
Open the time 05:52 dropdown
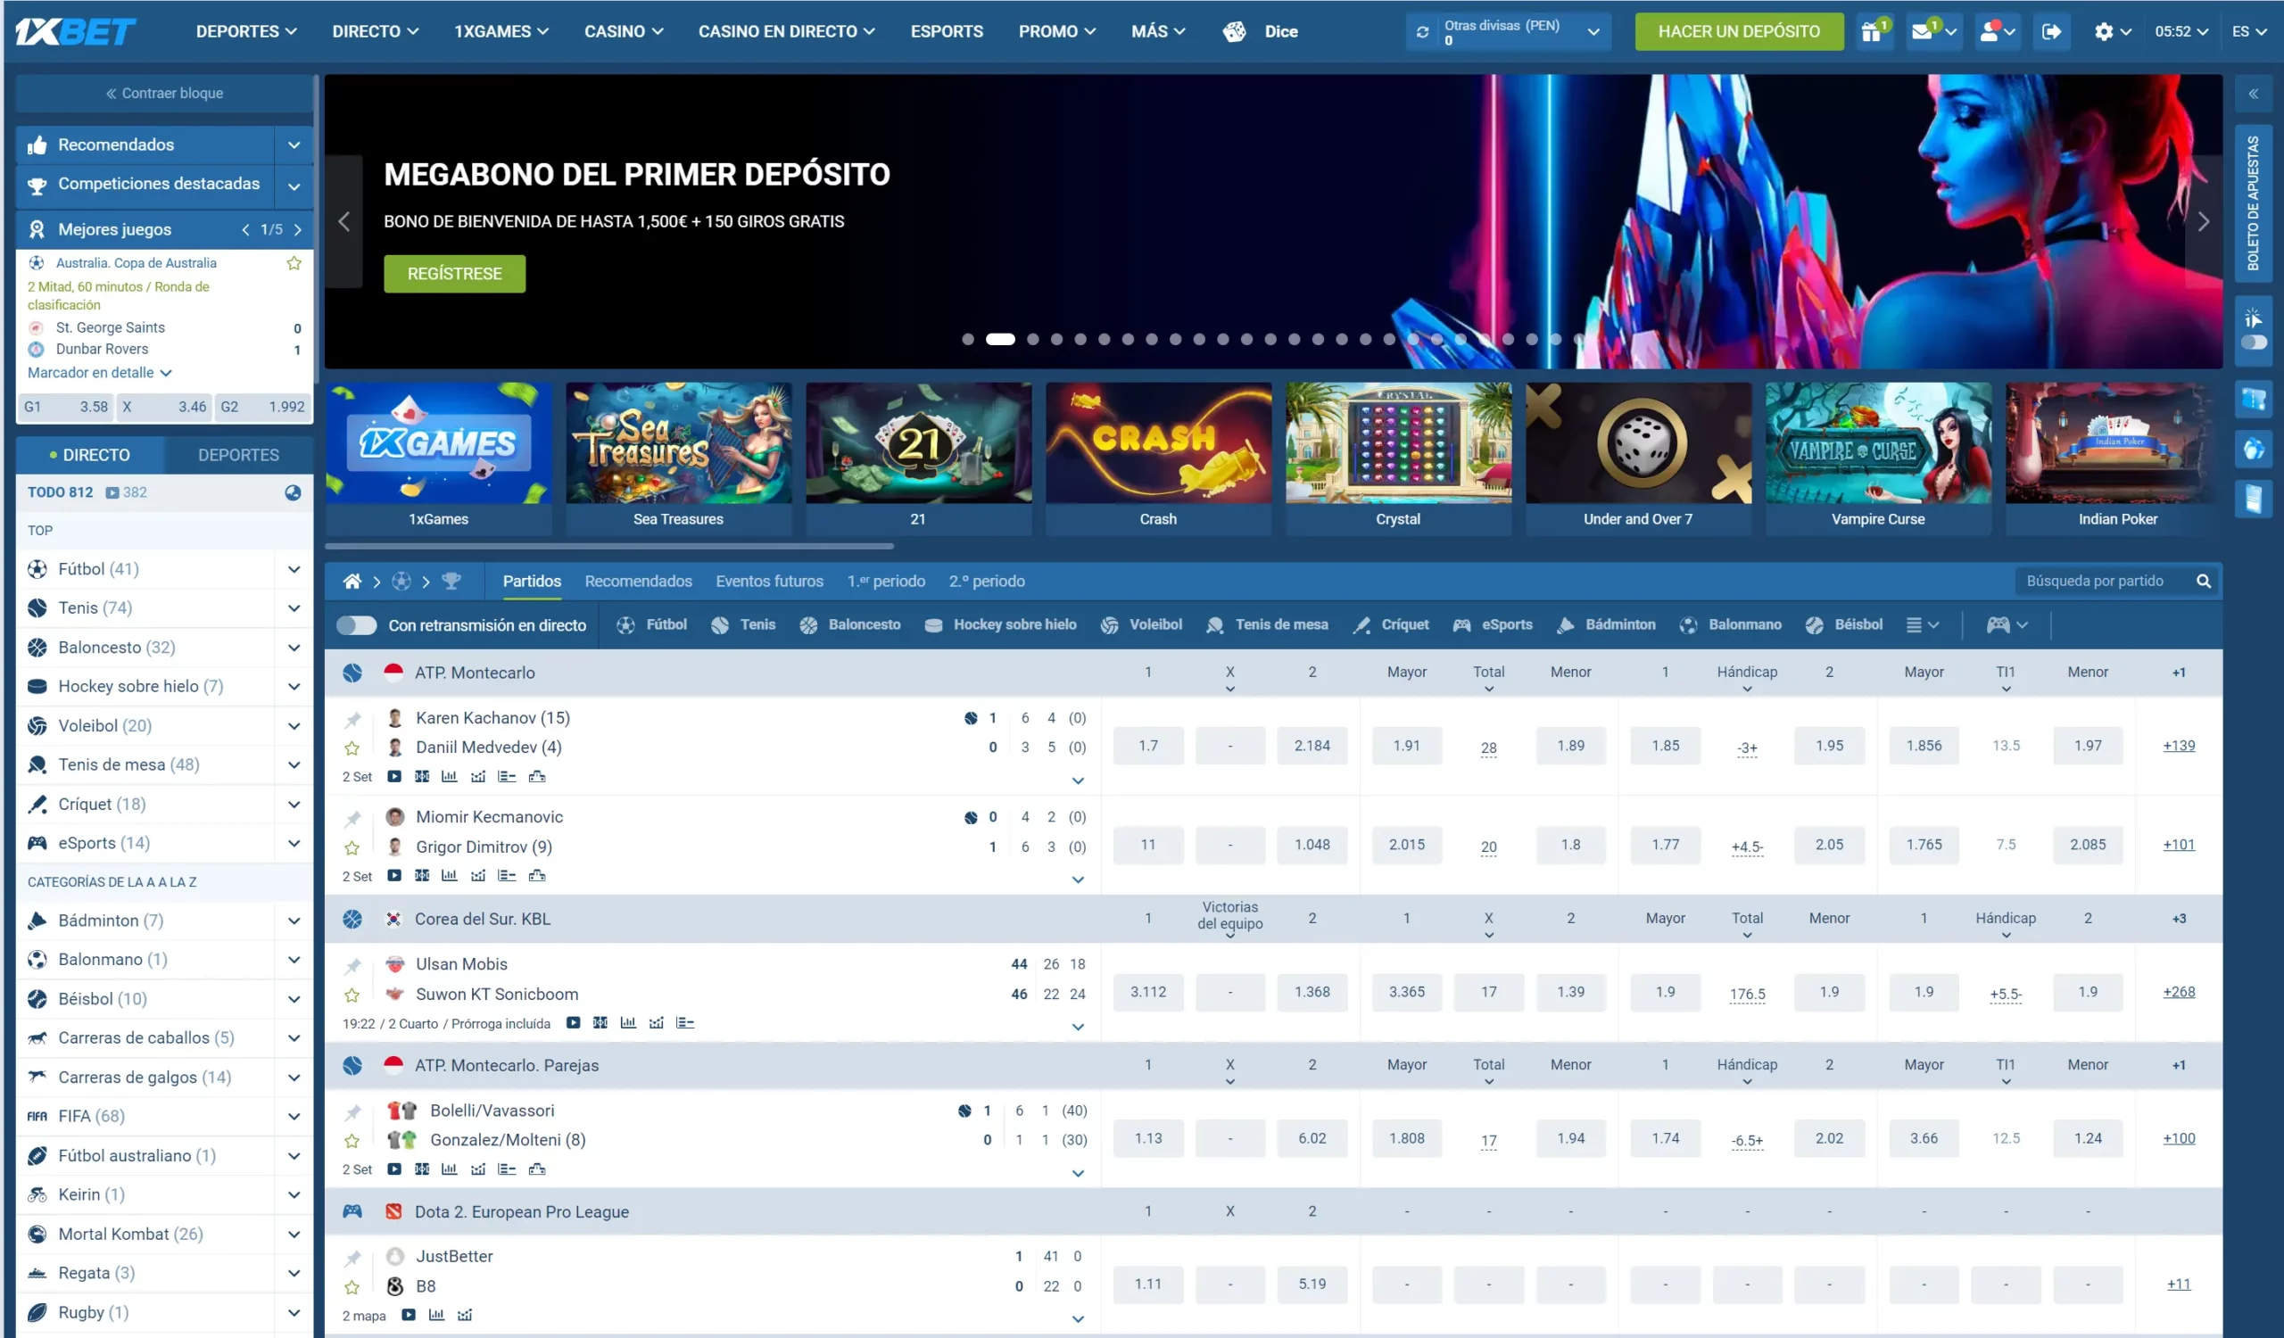(x=2180, y=32)
